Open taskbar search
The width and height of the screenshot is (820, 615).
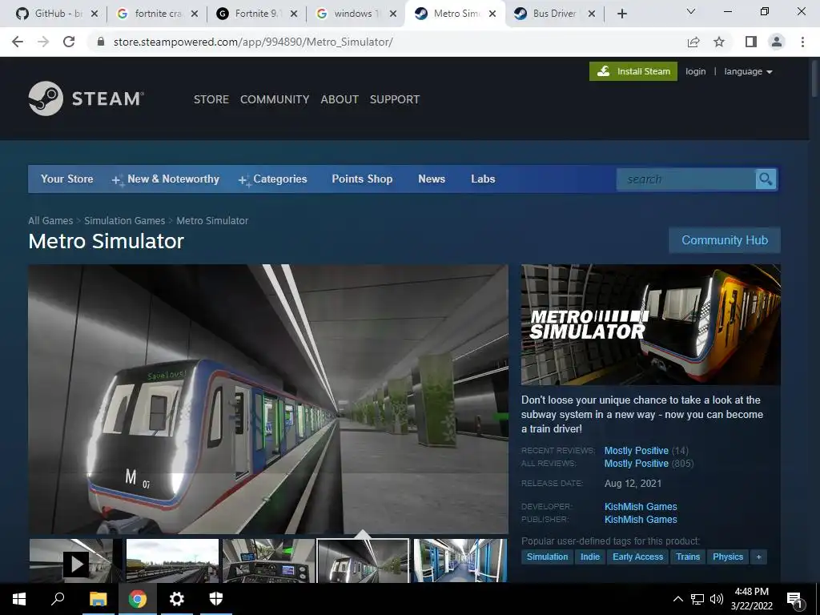pyautogui.click(x=58, y=599)
